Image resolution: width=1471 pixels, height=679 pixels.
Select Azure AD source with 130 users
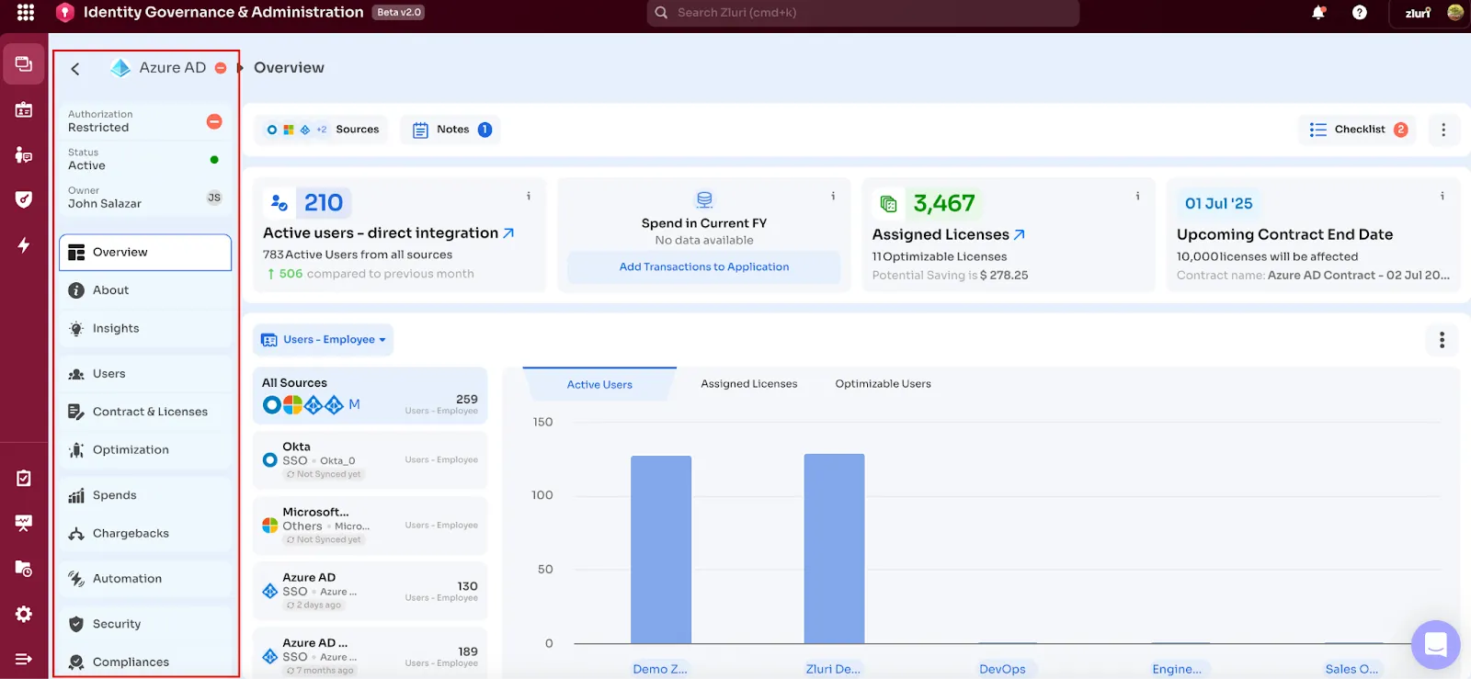(x=370, y=591)
